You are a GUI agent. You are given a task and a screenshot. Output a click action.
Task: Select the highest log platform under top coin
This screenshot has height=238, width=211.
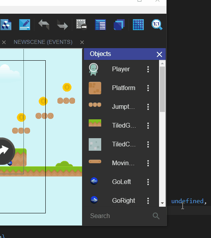click(66, 101)
